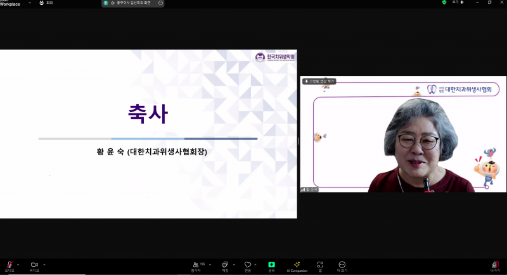Expand video options arrow beside camera
This screenshot has height=275, width=507.
(44, 264)
